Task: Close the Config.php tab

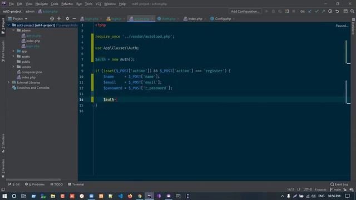Action: point(234,19)
